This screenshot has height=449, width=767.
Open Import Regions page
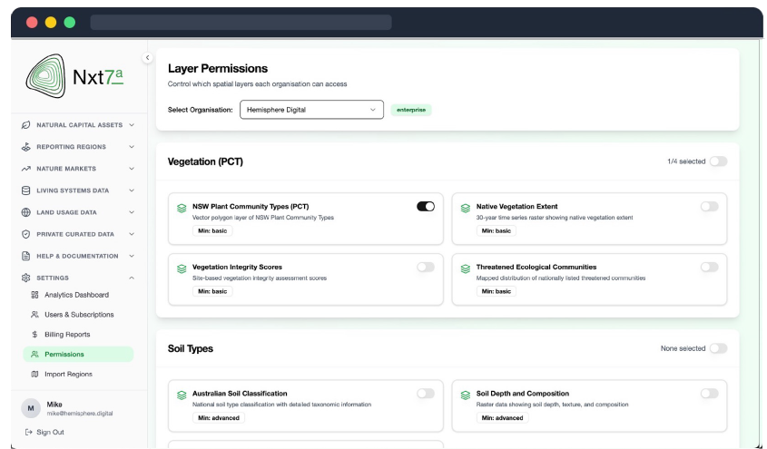pyautogui.click(x=78, y=374)
